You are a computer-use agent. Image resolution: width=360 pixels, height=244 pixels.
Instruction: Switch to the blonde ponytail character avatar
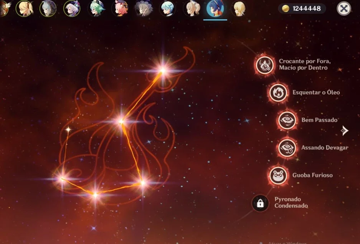24,9
